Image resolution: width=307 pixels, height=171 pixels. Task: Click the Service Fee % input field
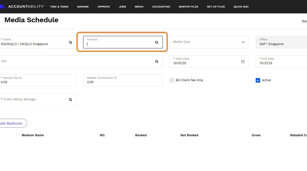[x=38, y=82]
